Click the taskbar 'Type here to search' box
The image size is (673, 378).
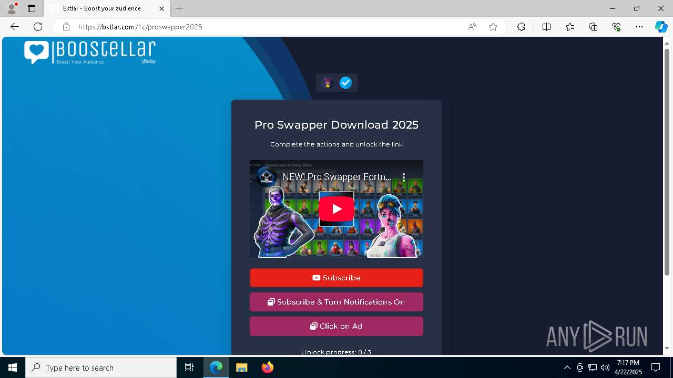[101, 367]
